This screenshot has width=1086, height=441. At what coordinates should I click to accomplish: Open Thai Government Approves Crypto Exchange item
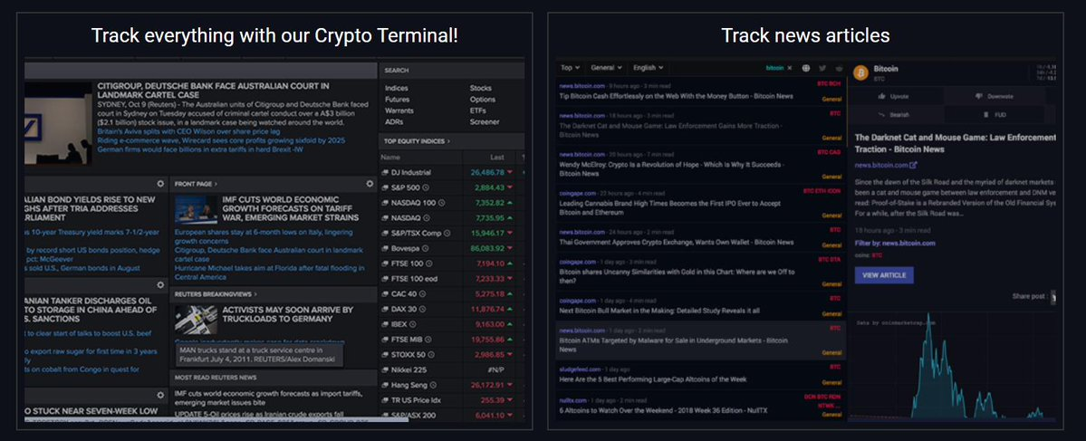tap(677, 243)
